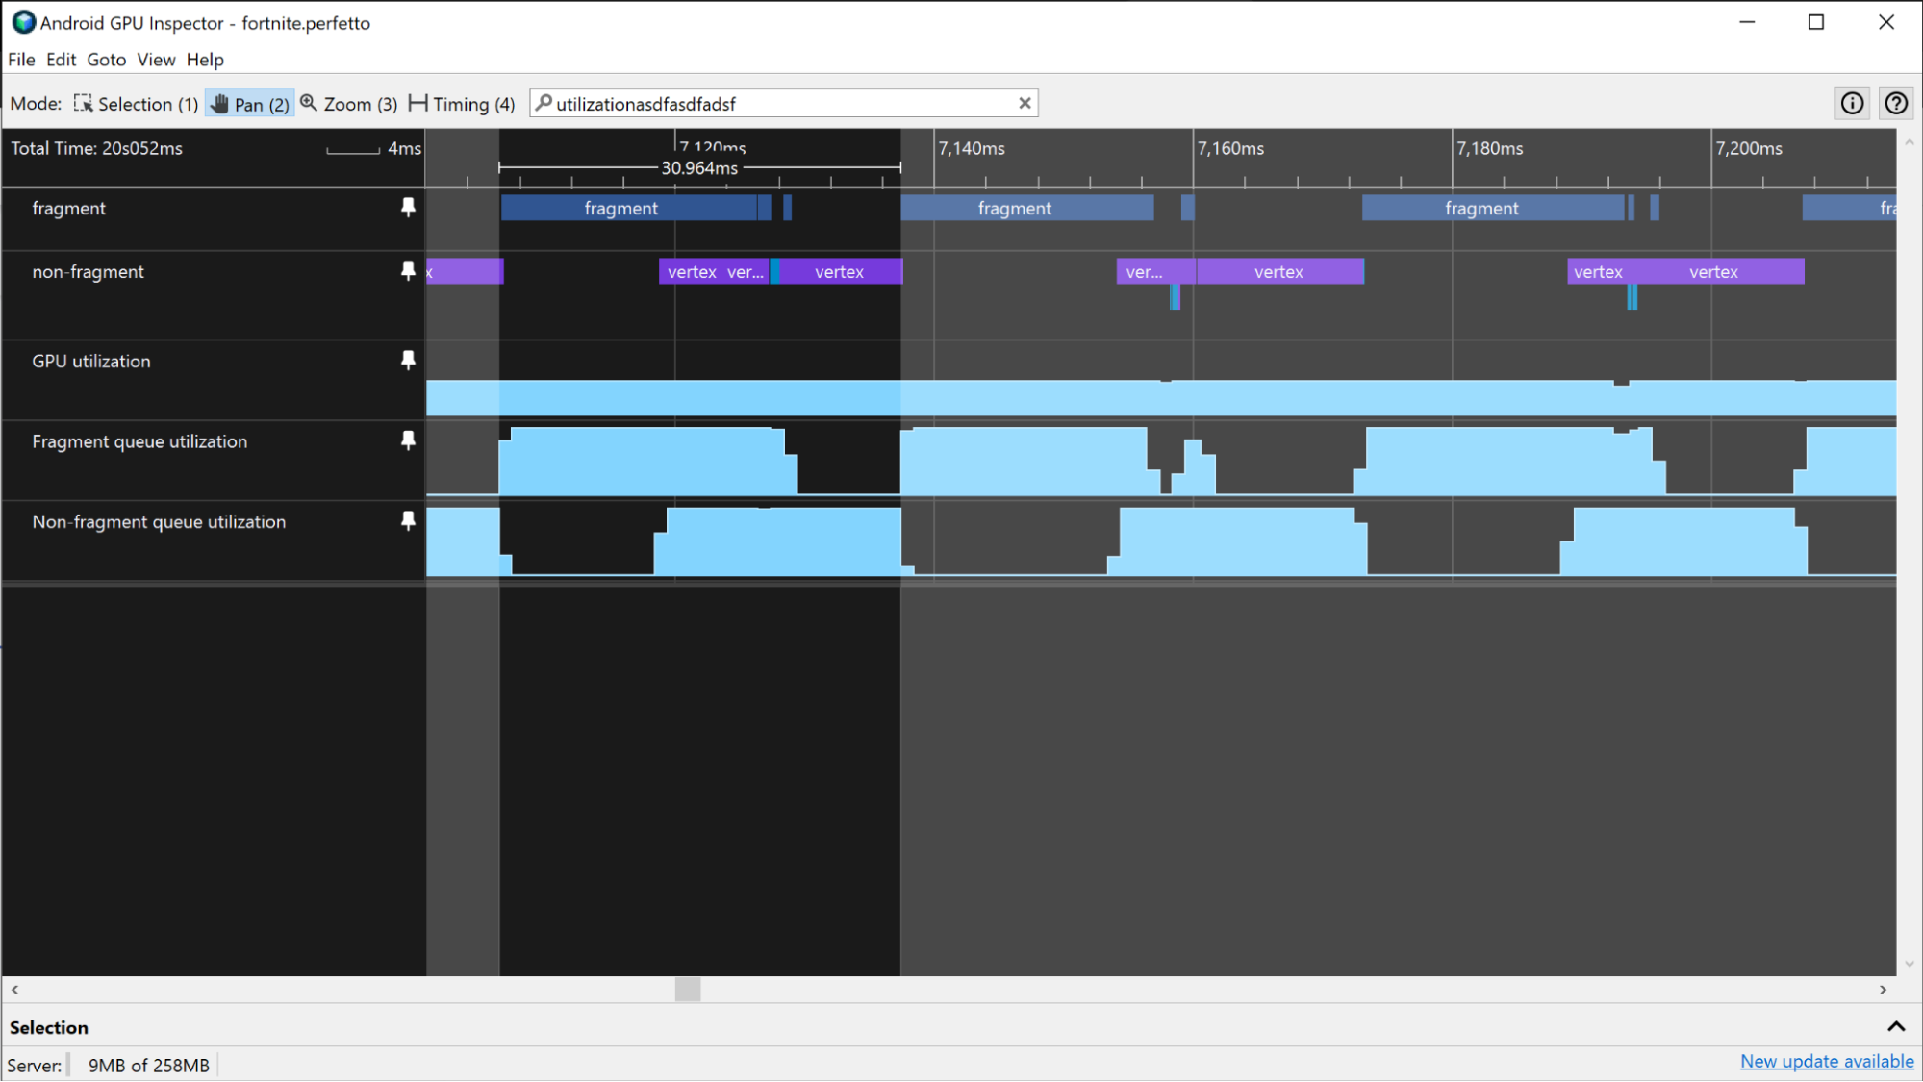The image size is (1923, 1082).
Task: Pin the fragment track row
Action: (408, 208)
